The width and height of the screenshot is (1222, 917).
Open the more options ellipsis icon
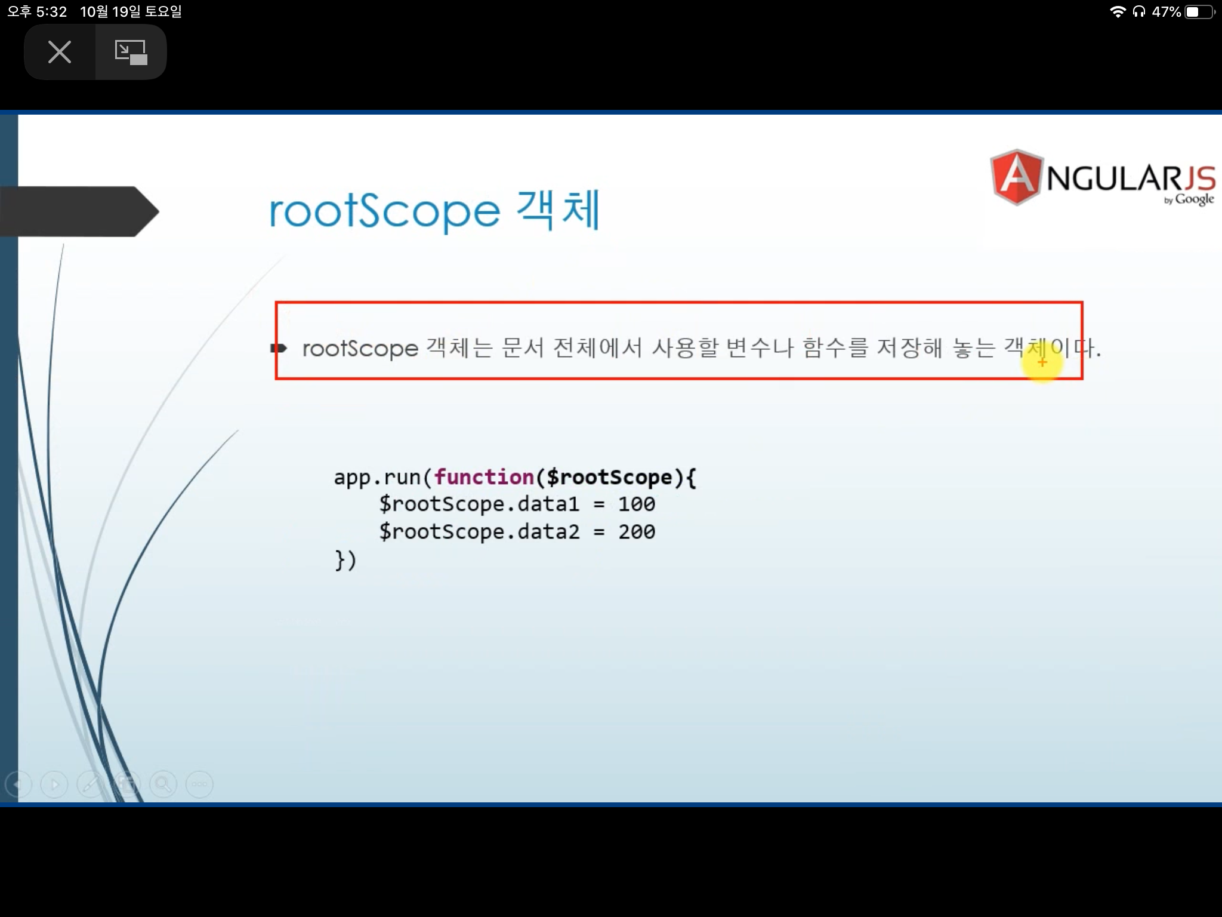(199, 784)
